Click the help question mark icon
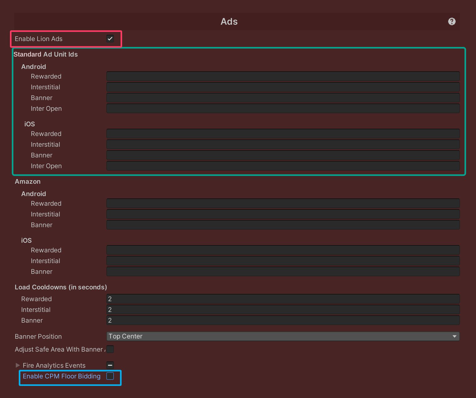Image resolution: width=476 pixels, height=398 pixels. (452, 22)
